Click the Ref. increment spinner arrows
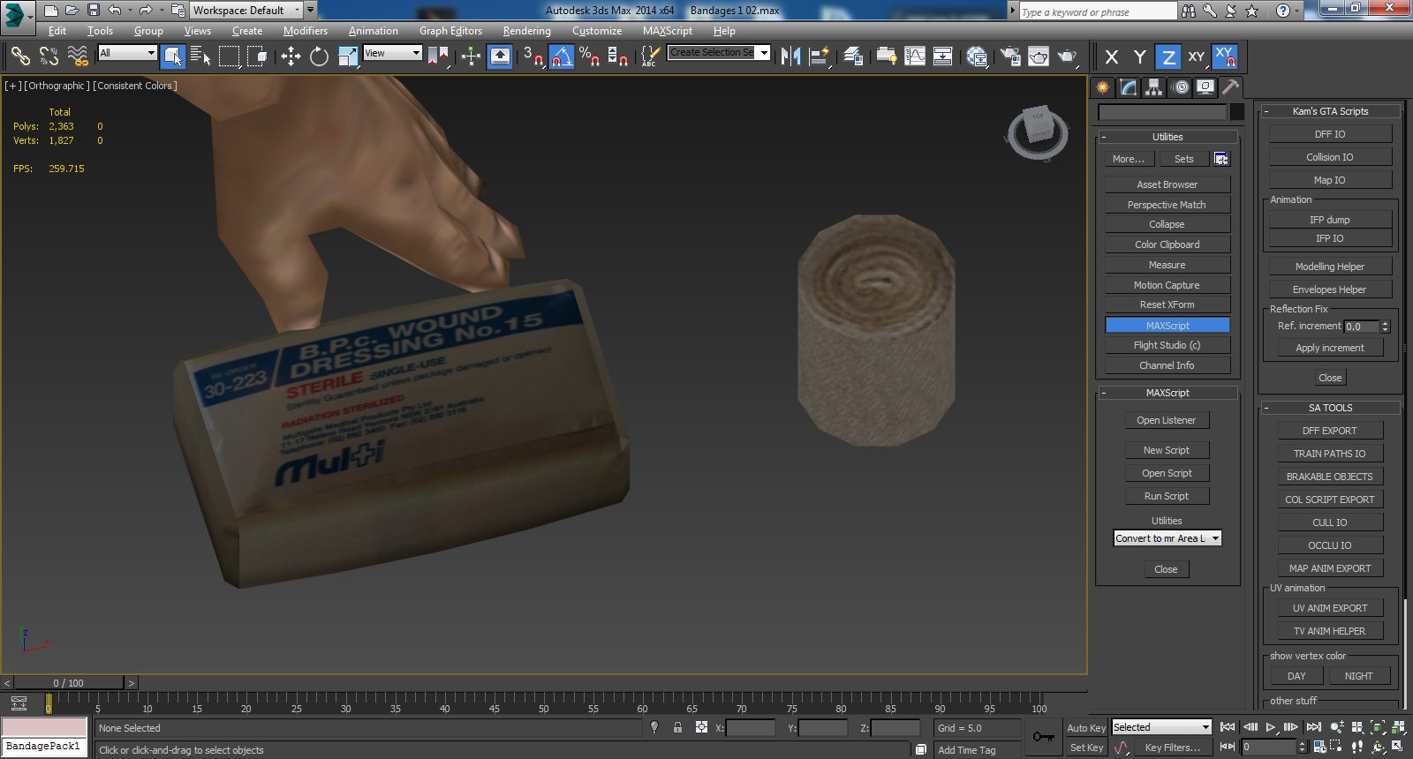The image size is (1413, 759). click(1385, 327)
